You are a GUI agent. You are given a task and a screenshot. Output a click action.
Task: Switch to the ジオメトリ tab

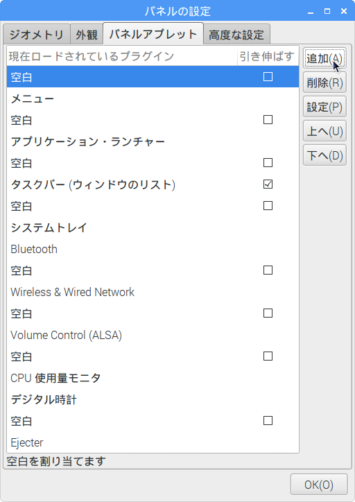point(37,34)
